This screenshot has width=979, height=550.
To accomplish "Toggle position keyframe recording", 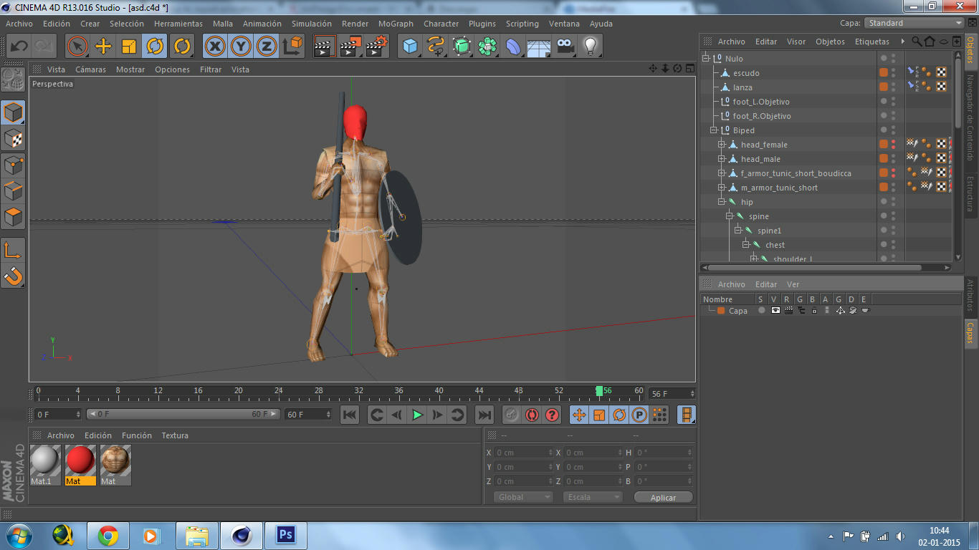I will click(579, 415).
